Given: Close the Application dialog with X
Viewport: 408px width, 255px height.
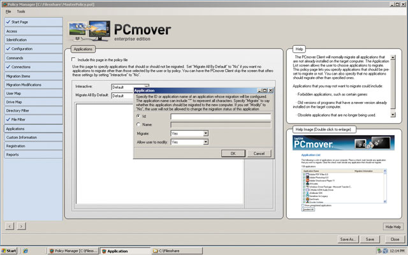Looking at the screenshot, I should point(270,91).
